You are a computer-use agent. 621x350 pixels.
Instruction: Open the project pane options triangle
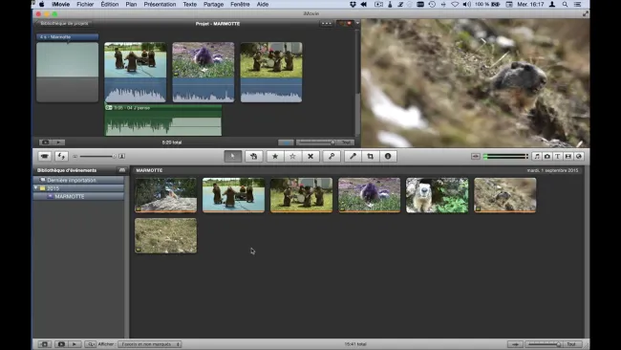(x=357, y=23)
